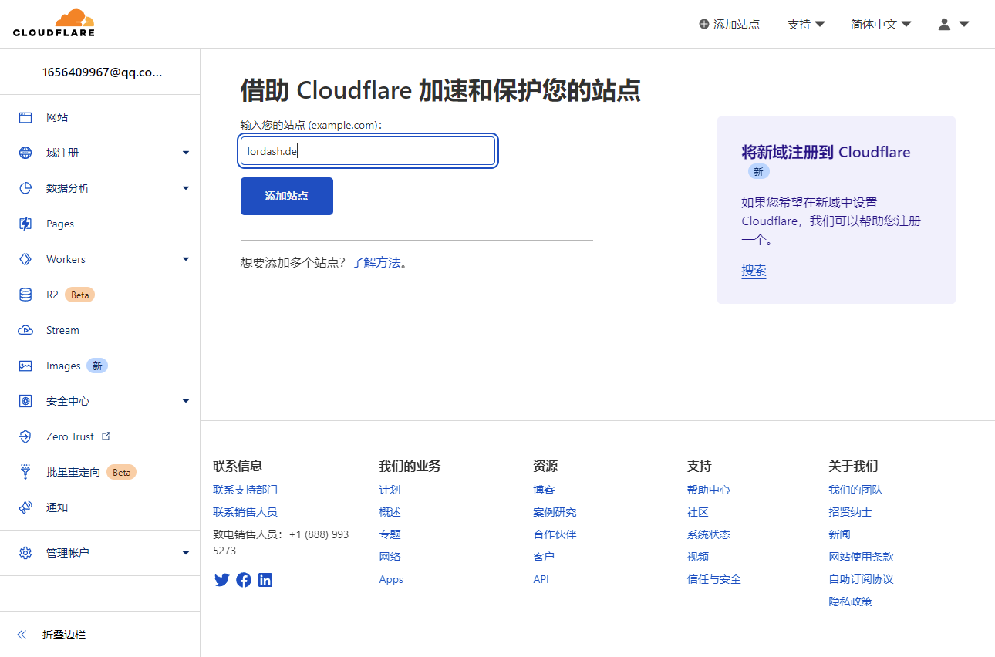Open API footer link
995x657 pixels.
(541, 579)
